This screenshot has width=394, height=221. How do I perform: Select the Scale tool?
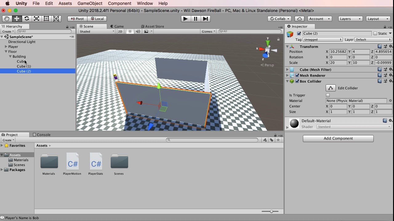36,19
